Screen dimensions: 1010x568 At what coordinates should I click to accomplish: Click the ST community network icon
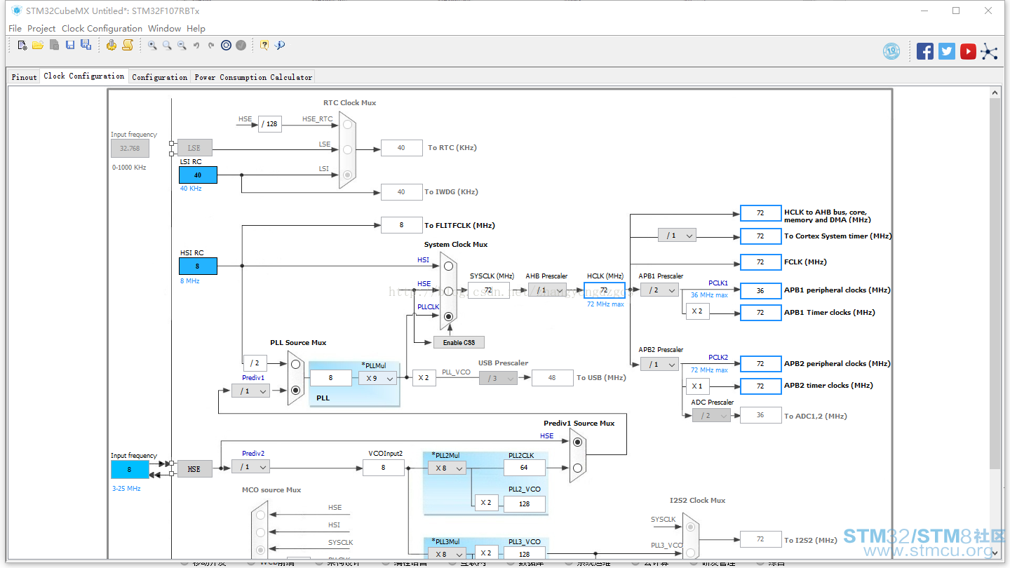[989, 51]
